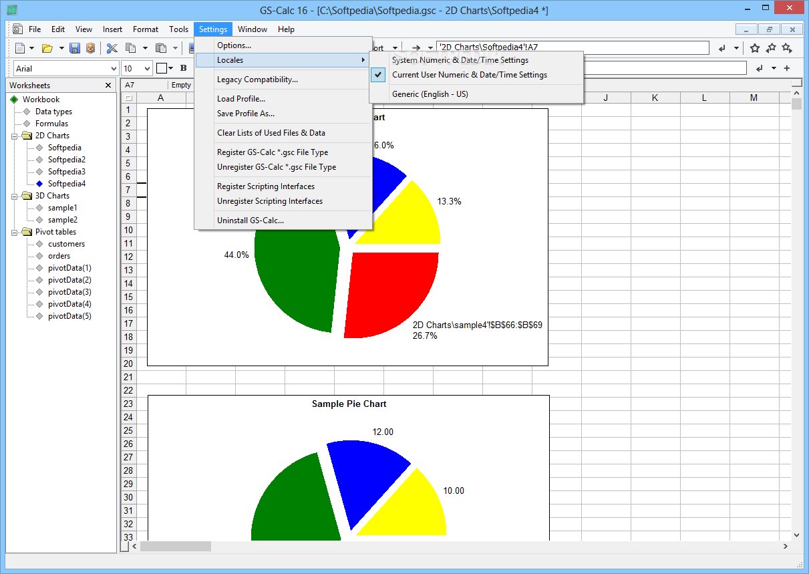Click the go-to arrow icon
The width and height of the screenshot is (809, 574).
pos(416,48)
